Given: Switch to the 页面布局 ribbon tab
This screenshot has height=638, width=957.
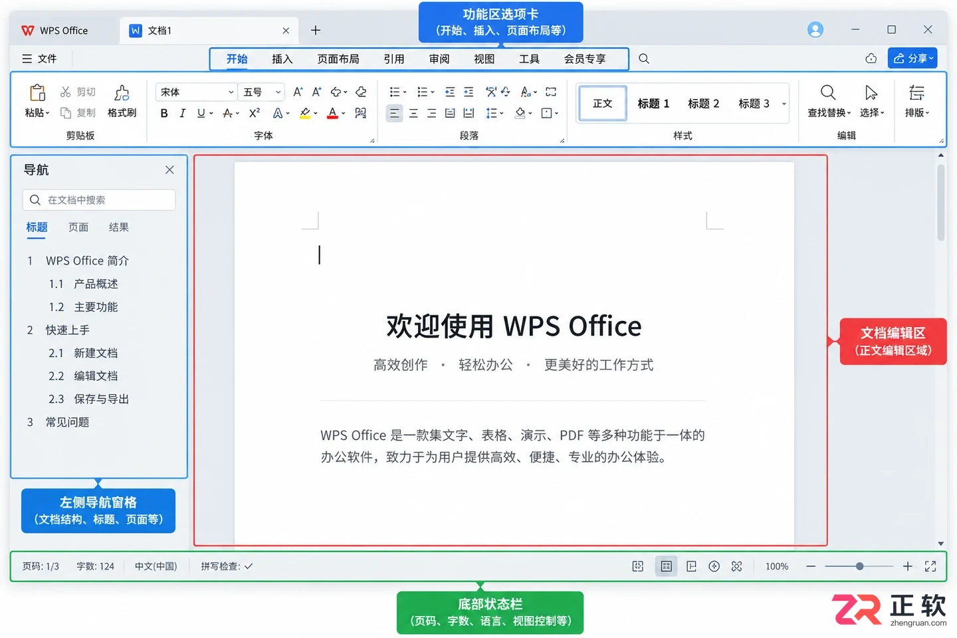Looking at the screenshot, I should [338, 58].
